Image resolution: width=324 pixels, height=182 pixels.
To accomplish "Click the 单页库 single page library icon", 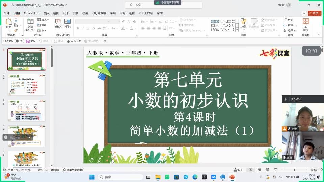I will click(67, 23).
